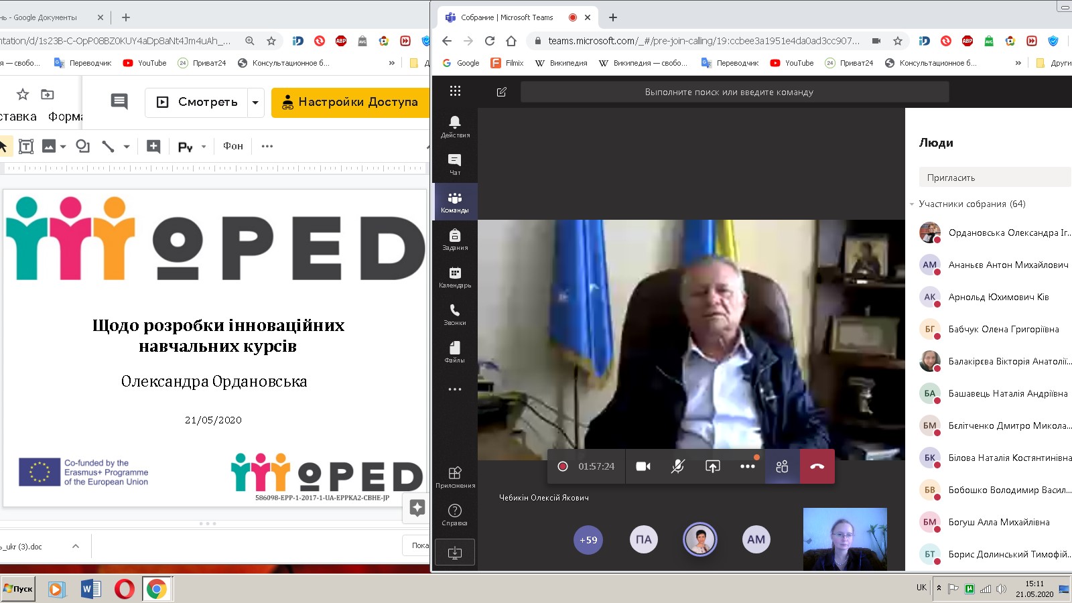Open dropdown arrow next to Смотреть button
1072x603 pixels.
[255, 103]
